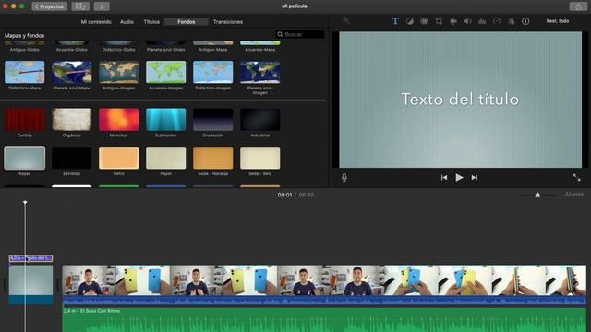Choose the Retro background

click(x=119, y=158)
